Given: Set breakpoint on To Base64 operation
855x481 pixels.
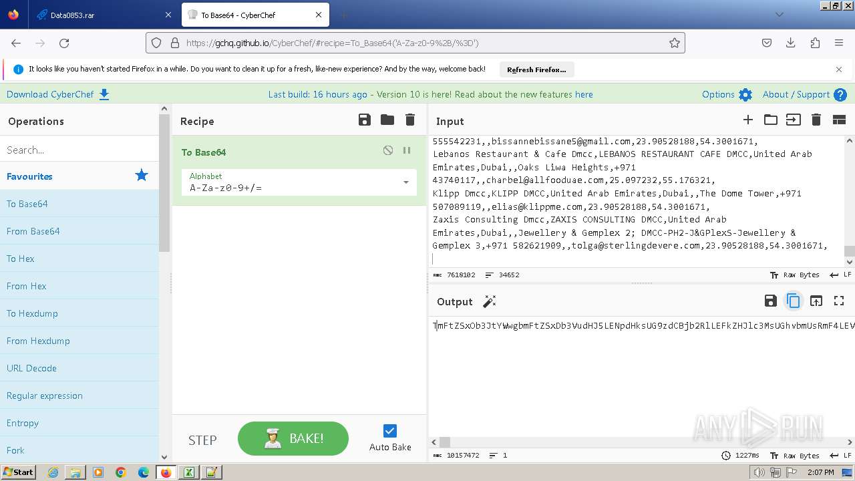Looking at the screenshot, I should [407, 151].
